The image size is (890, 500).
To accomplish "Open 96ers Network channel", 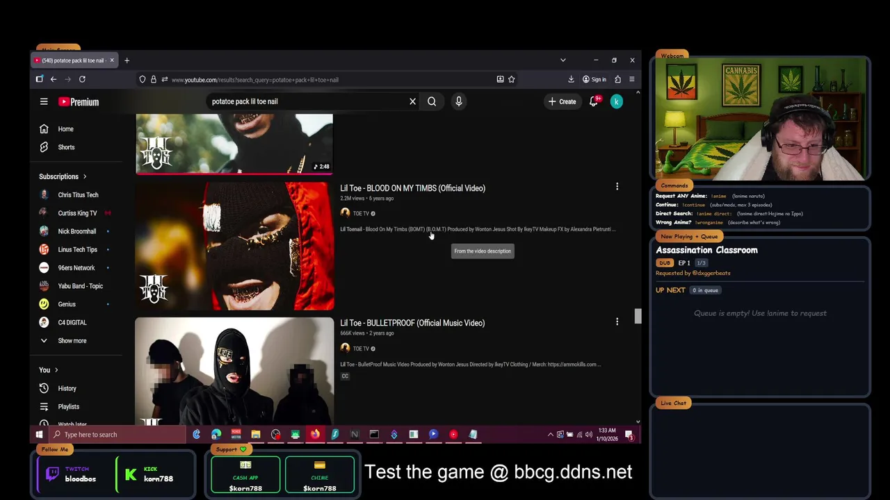I will tap(76, 267).
